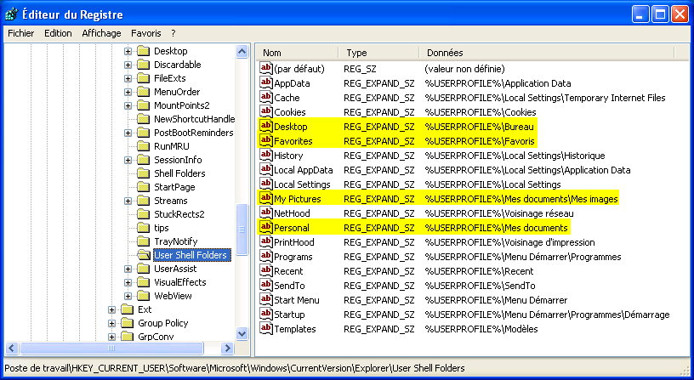Click the Cache value string icon
Screen dimensions: 694x380
coord(265,97)
